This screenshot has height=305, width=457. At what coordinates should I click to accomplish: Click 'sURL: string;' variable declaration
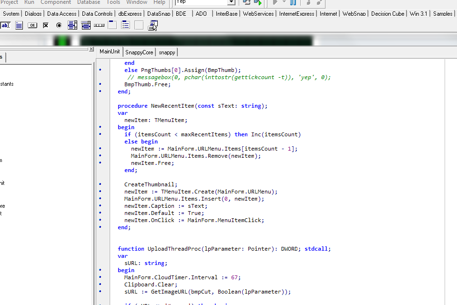click(x=146, y=263)
